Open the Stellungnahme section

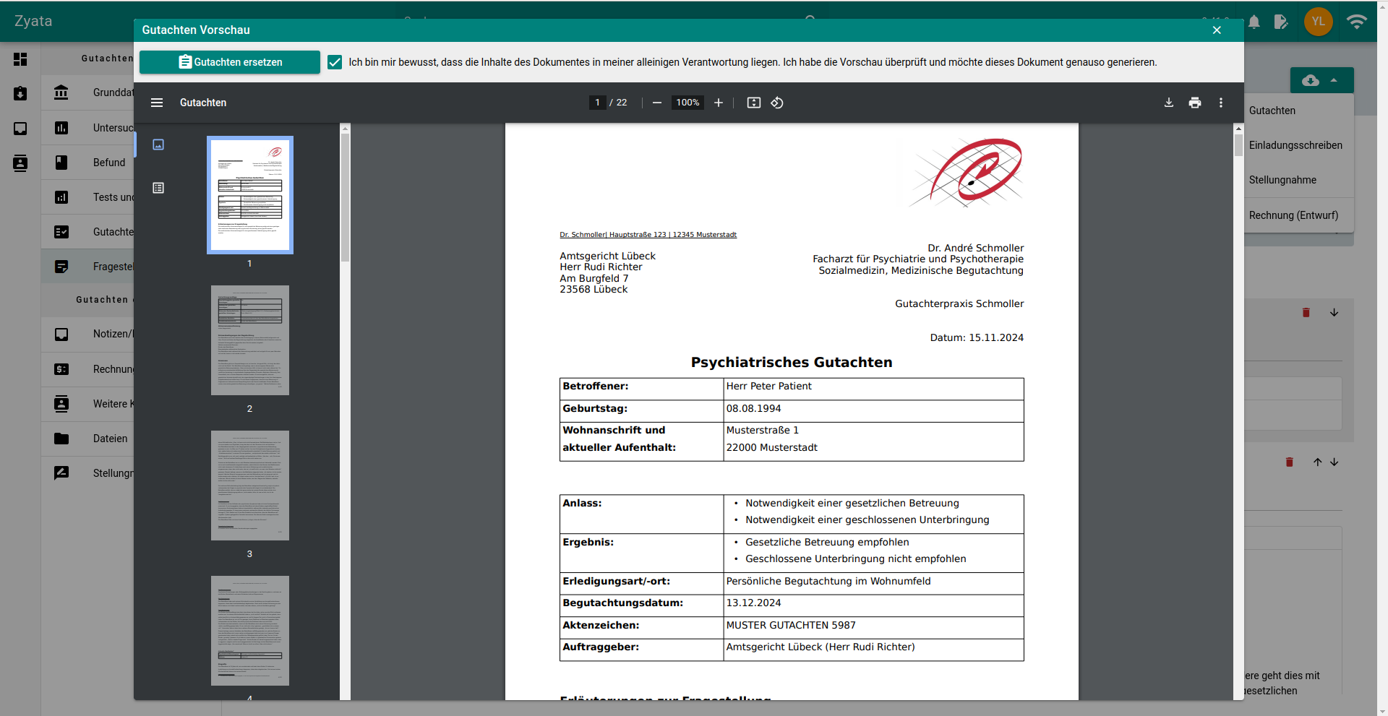(x=87, y=473)
